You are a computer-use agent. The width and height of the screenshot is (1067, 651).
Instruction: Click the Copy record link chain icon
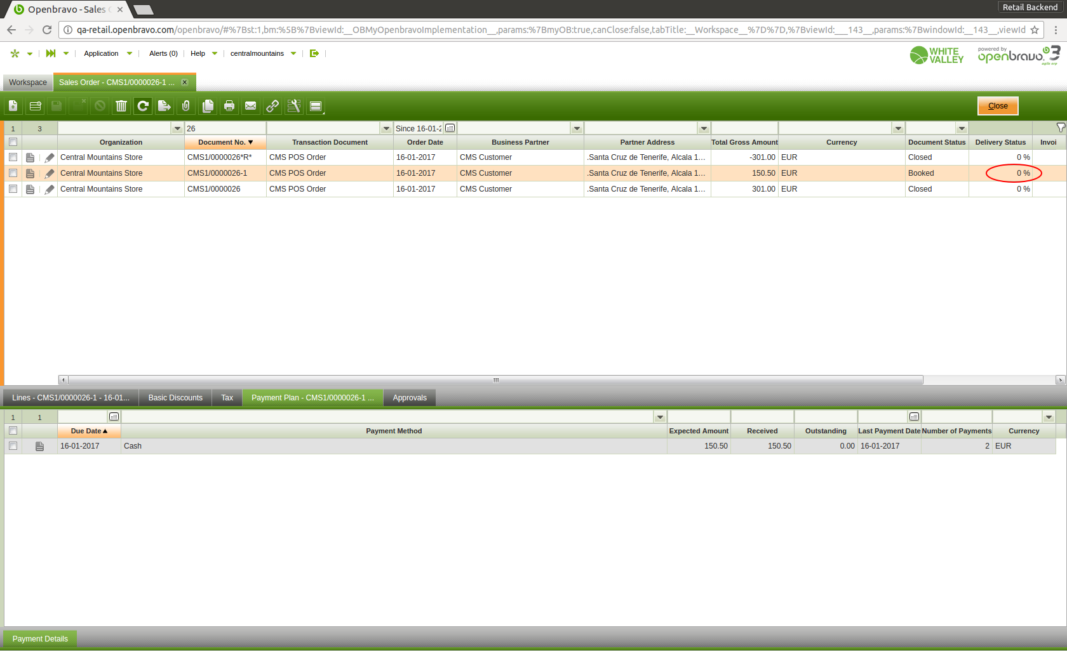tap(272, 106)
